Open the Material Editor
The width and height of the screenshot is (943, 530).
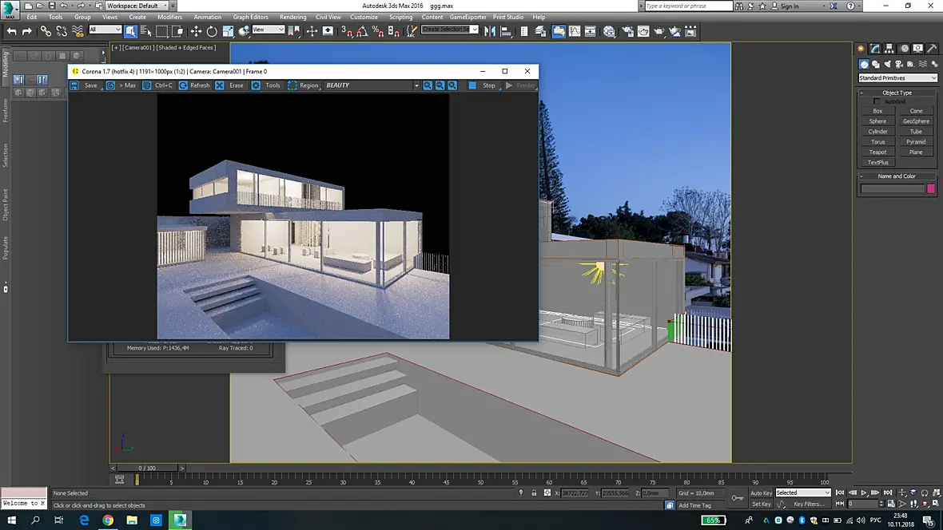tap(610, 31)
